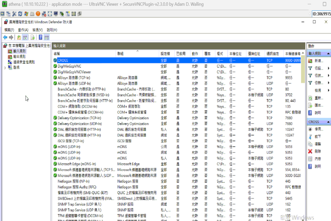Click the blue monitor icon in UltraVNC toolbar
Viewport: 331px width, 221px height.
[x=56, y=14]
